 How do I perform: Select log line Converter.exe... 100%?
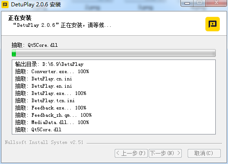point(52,71)
